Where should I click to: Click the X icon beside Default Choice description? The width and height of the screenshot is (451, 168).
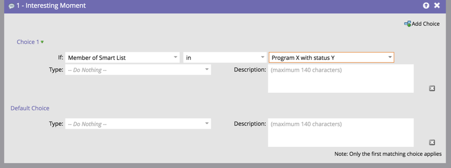pyautogui.click(x=432, y=142)
